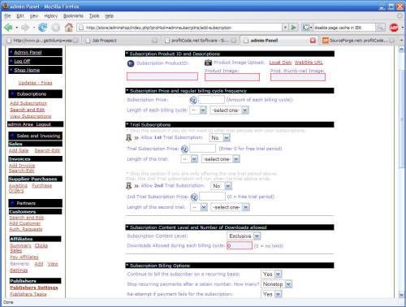Click WebSite URL upload link
The height and width of the screenshot is (307, 406).
[309, 63]
